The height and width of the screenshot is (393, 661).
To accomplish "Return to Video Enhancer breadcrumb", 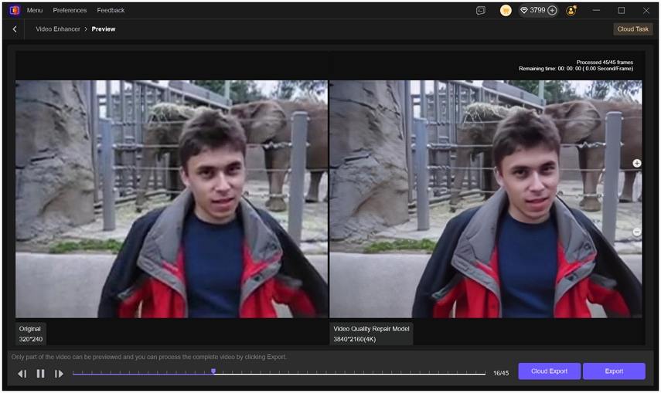I will tap(58, 29).
